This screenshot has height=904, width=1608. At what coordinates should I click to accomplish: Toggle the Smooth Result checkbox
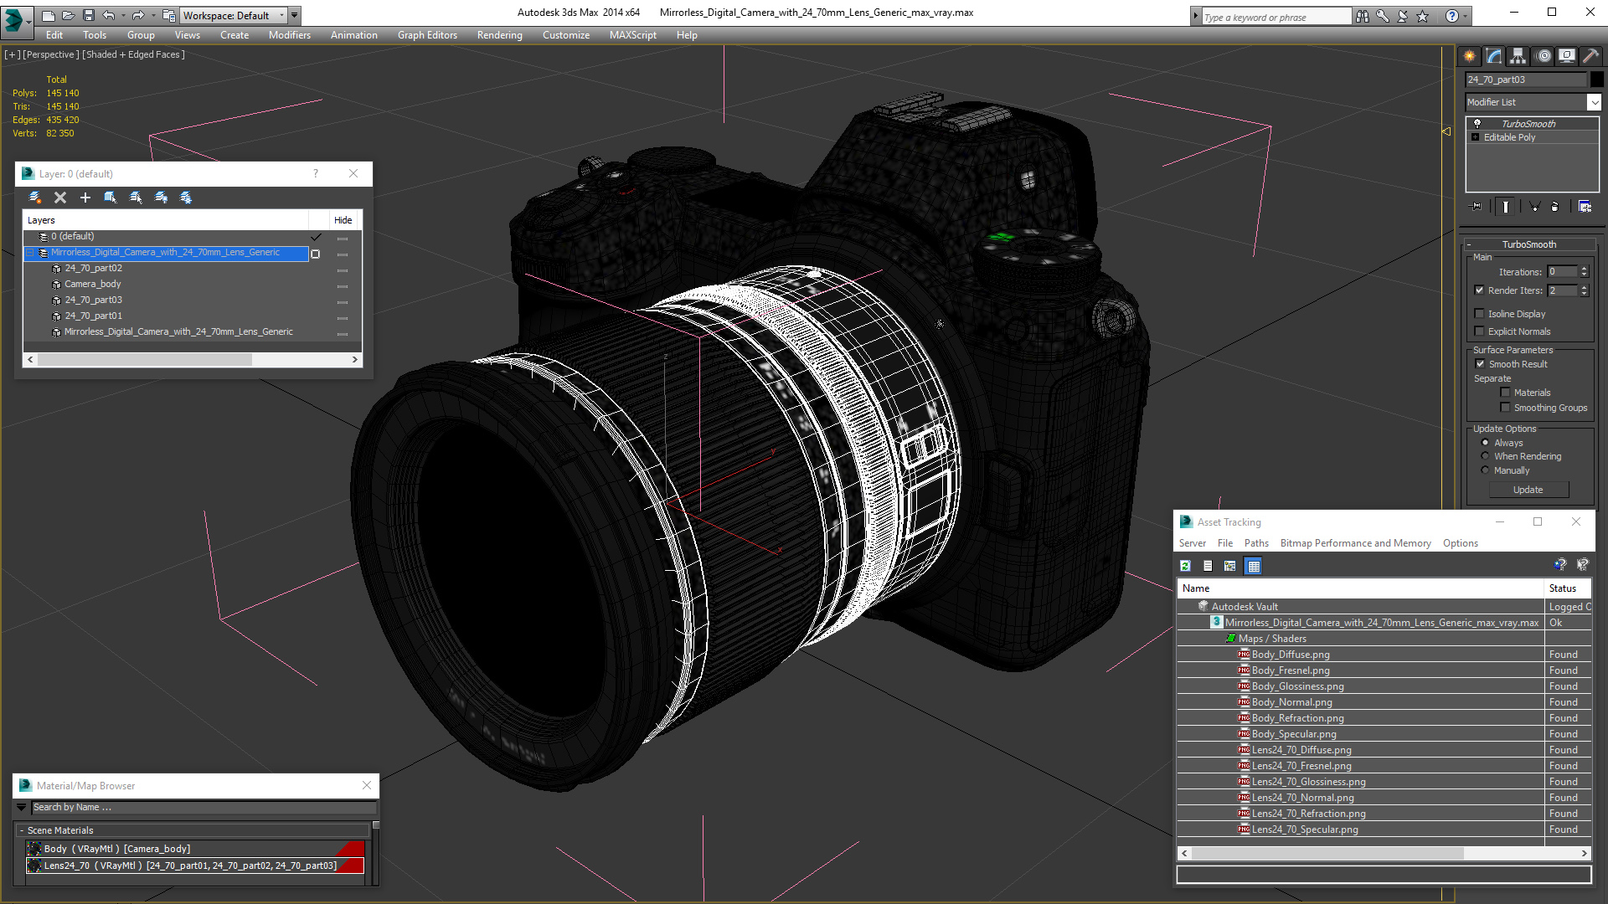click(x=1481, y=363)
